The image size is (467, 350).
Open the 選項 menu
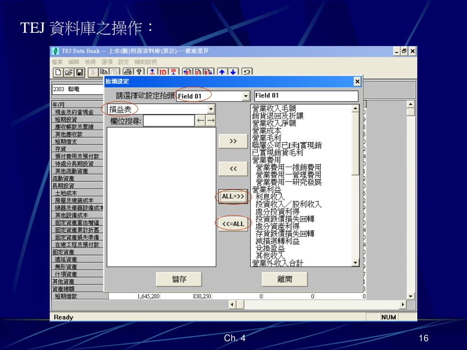[107, 62]
